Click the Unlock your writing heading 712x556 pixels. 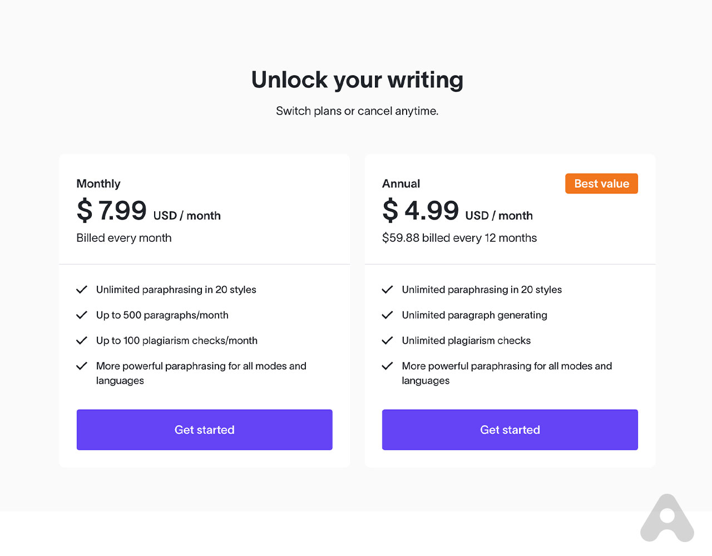(x=357, y=80)
